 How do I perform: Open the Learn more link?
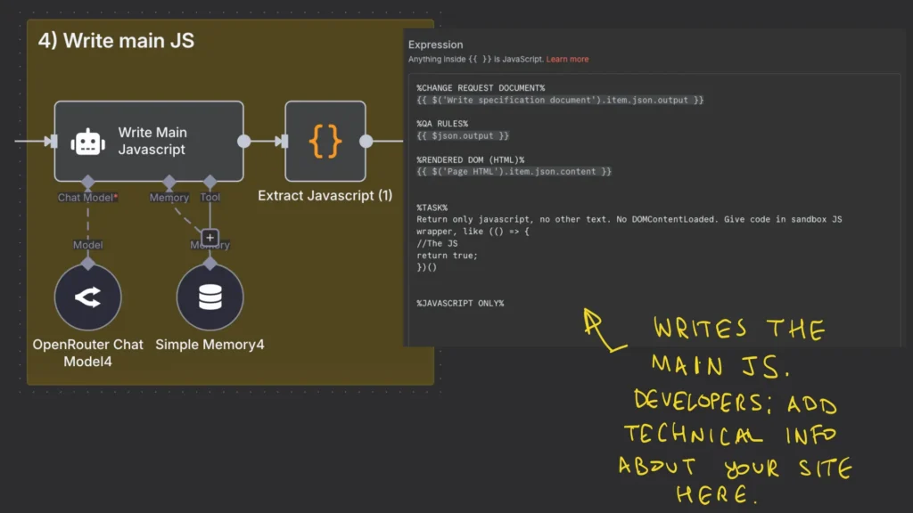coord(567,60)
